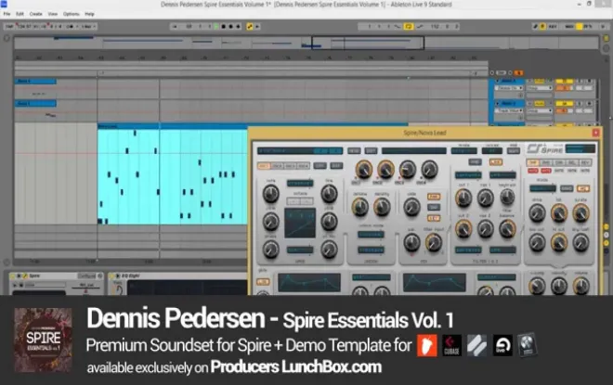Screen dimensions: 613x385
Task: Switch to the DEL effects tab
Action: tap(572, 162)
